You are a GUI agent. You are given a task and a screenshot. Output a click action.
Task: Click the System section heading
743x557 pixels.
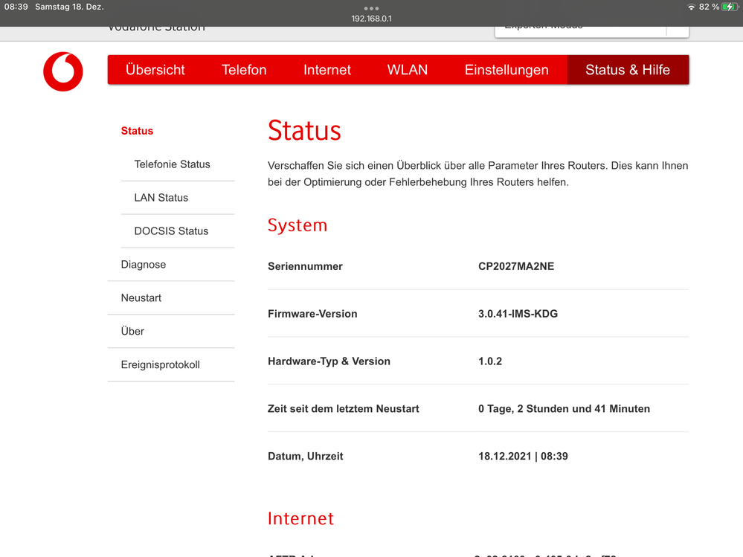(x=297, y=225)
